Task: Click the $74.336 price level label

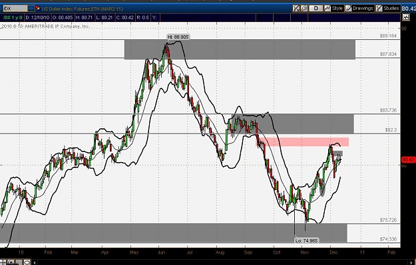Action: [x=388, y=239]
